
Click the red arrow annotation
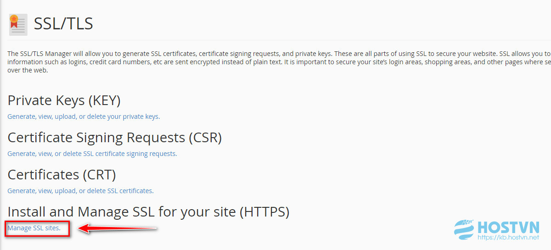[x=118, y=228]
